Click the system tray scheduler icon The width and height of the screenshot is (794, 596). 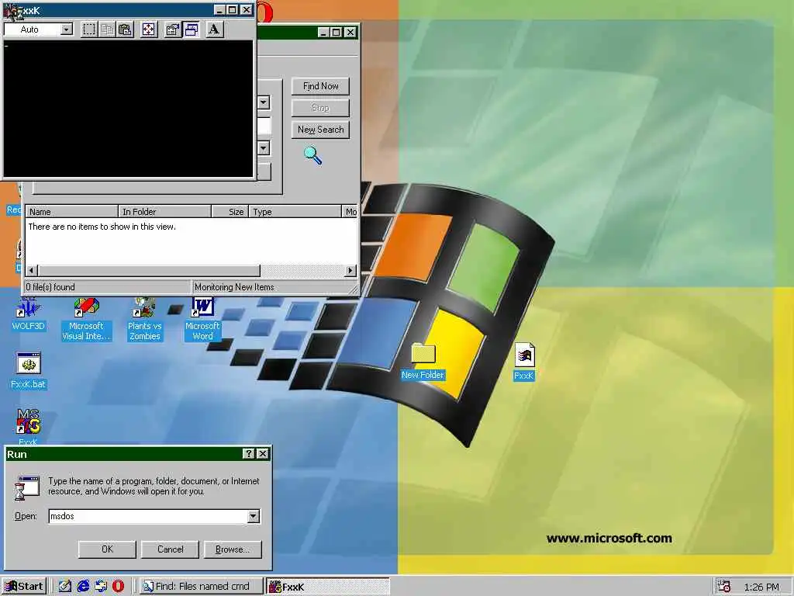(x=724, y=587)
